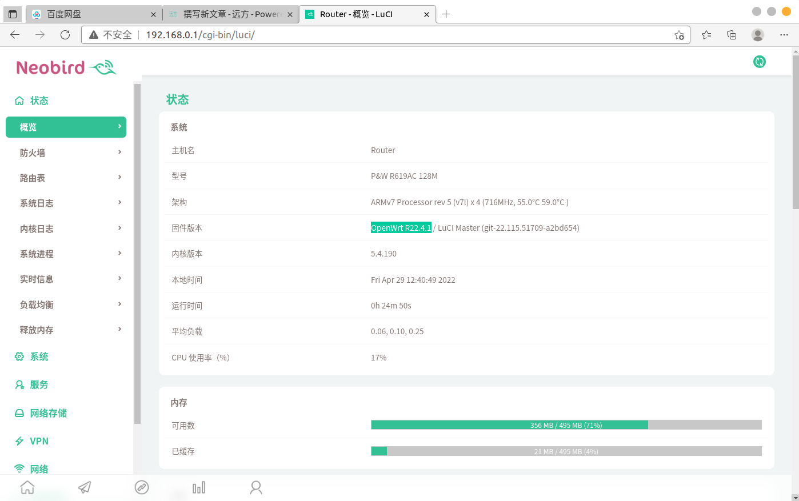Tap the bottom bar home icon
The width and height of the screenshot is (799, 501).
27,487
